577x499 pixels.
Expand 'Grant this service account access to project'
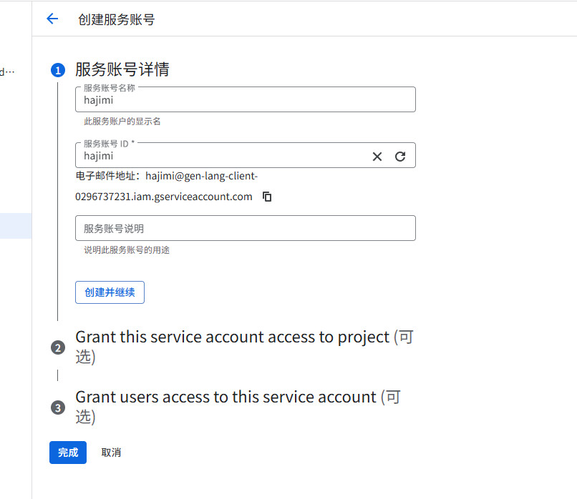232,337
